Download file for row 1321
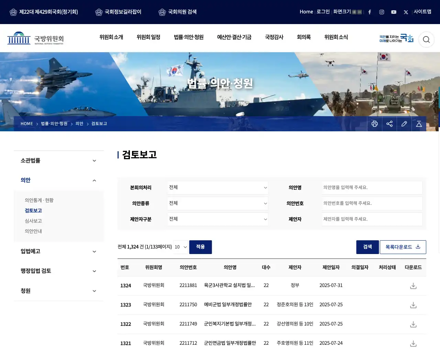Viewport: 440px width, 352px height. [x=414, y=343]
